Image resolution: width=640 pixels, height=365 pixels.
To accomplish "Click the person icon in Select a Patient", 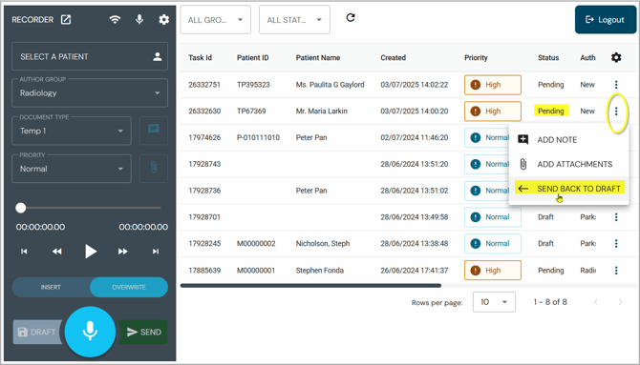I will pos(158,56).
